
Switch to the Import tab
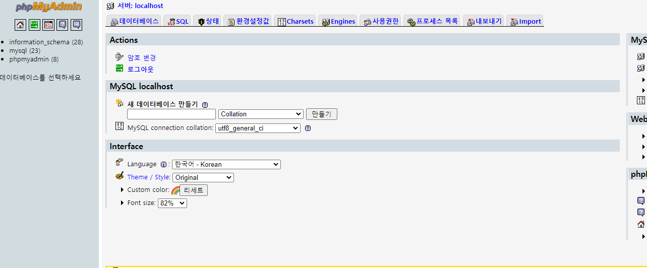coord(525,21)
